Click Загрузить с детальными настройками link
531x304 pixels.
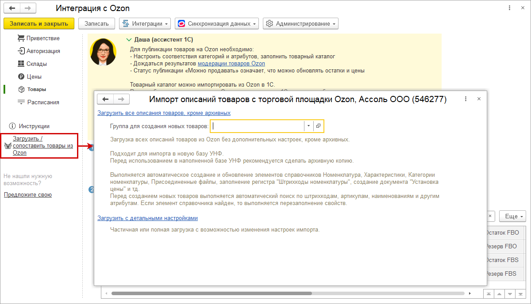coord(147,218)
